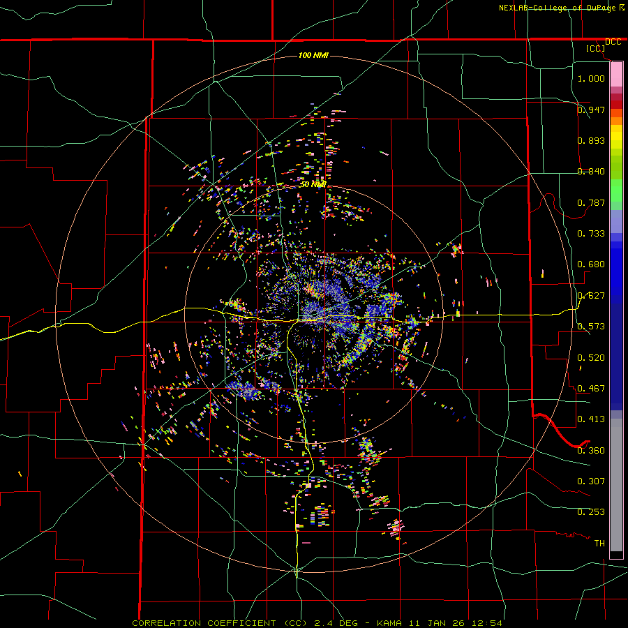Click the 0.627 legend value
The width and height of the screenshot is (628, 628).
[x=591, y=296]
